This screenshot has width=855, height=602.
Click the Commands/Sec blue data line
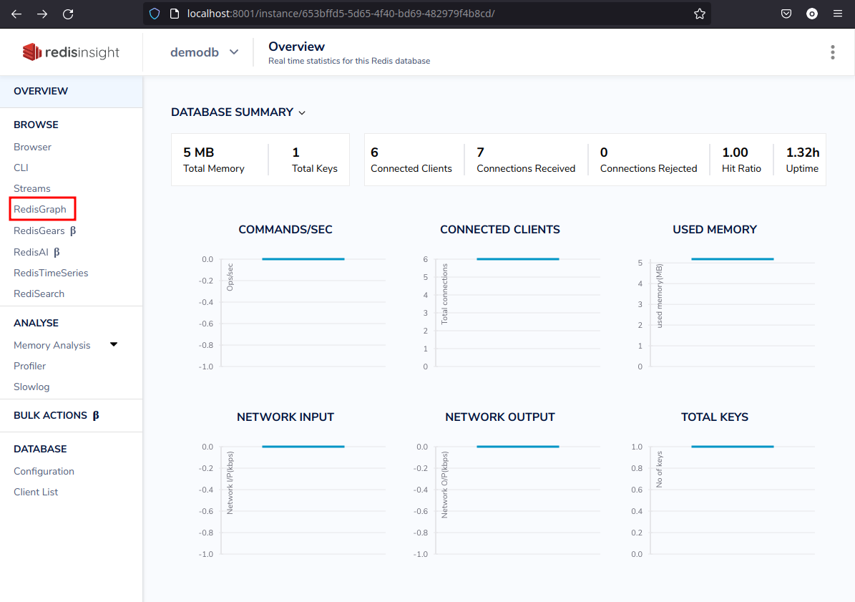tap(303, 259)
